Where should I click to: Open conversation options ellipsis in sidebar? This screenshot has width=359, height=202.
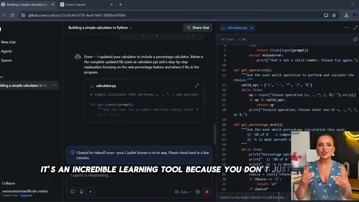click(x=54, y=85)
